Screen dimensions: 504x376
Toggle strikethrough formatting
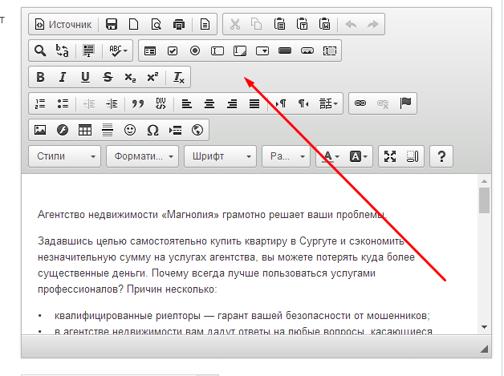[108, 77]
